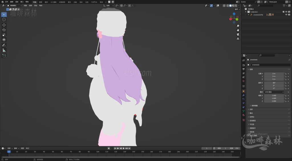Viewport: 292px width, 161px height.
Task: Open the Window menu
Action: [x=22, y=2]
